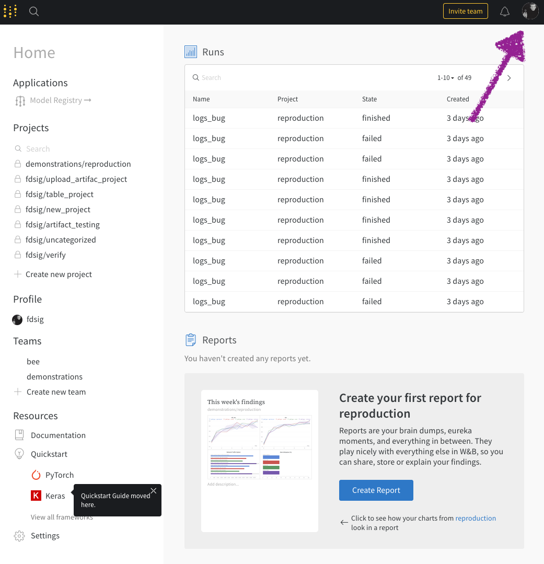Open the Settings gear icon
Image resolution: width=544 pixels, height=564 pixels.
tap(19, 536)
